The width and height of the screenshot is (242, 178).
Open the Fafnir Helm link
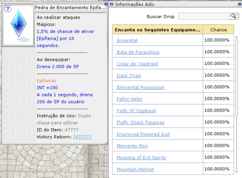point(129,99)
